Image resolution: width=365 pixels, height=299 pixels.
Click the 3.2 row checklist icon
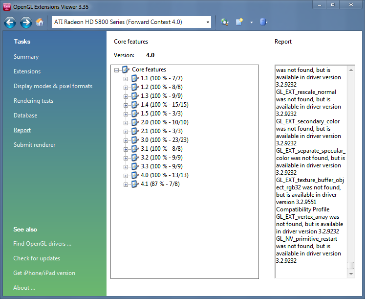click(x=135, y=157)
